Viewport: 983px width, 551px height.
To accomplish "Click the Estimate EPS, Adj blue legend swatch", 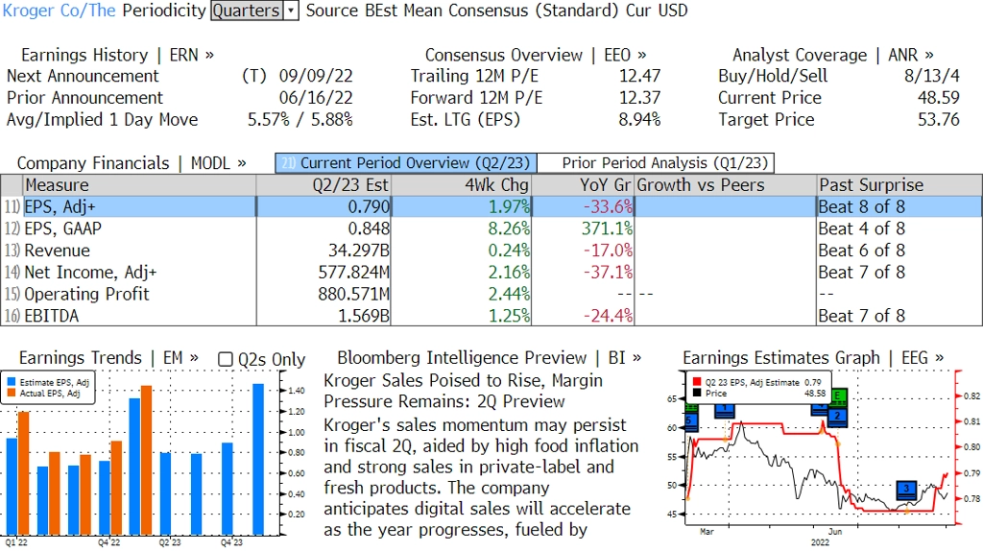I will [x=12, y=382].
